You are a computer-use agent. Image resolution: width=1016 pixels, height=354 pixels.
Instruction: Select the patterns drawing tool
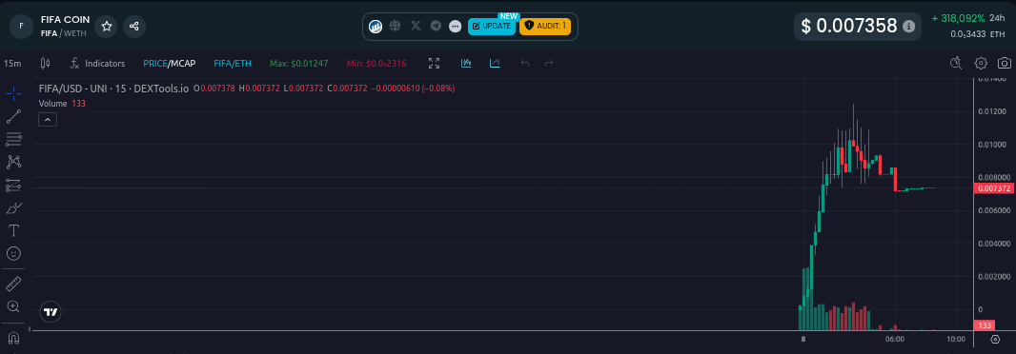coord(13,162)
